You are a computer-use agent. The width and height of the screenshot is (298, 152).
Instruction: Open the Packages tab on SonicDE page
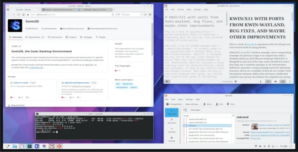86,37
